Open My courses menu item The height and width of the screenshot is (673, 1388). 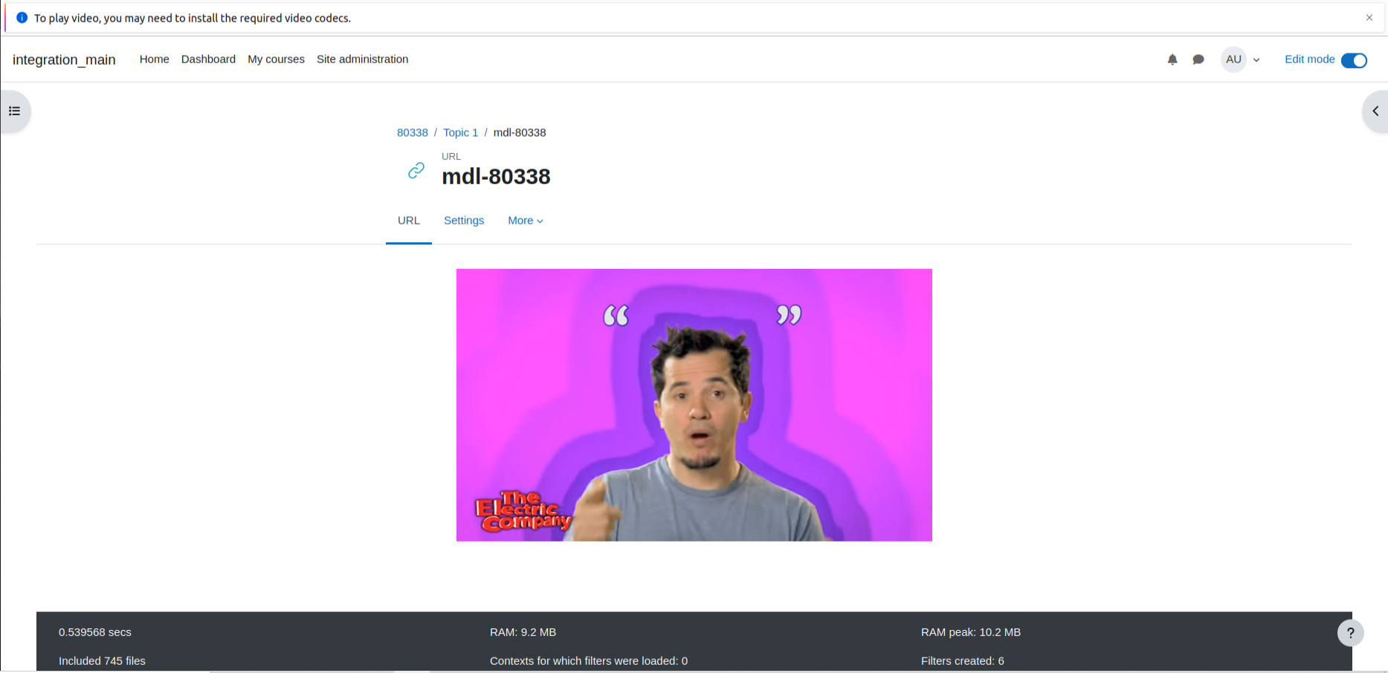click(276, 59)
